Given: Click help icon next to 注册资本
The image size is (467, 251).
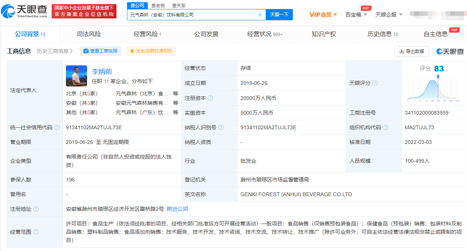Looking at the screenshot, I should coord(210,98).
